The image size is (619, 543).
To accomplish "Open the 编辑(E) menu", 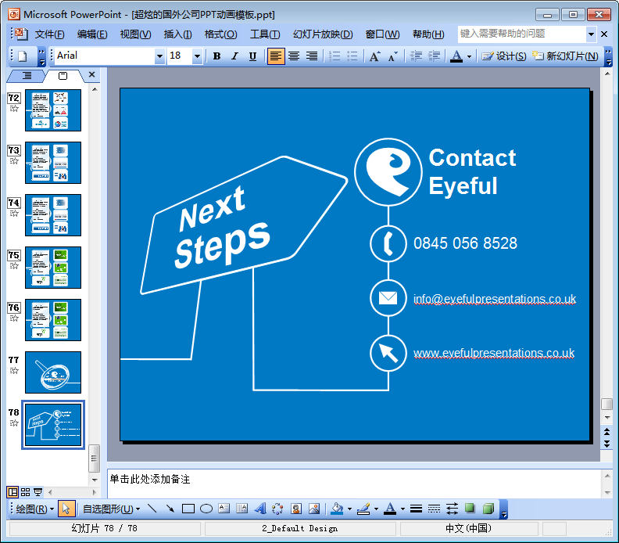I will pos(92,34).
